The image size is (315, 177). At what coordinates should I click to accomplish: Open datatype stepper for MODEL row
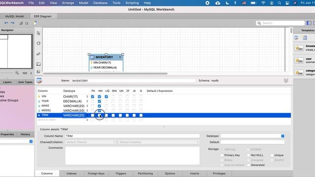[x=87, y=111]
